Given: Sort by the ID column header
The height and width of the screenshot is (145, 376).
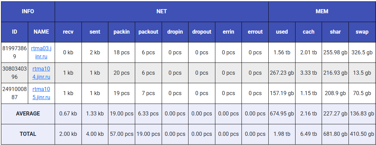Looking at the screenshot, I should click(x=14, y=32).
